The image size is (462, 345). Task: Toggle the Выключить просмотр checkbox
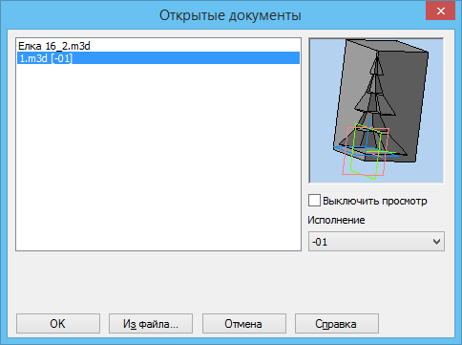click(314, 201)
